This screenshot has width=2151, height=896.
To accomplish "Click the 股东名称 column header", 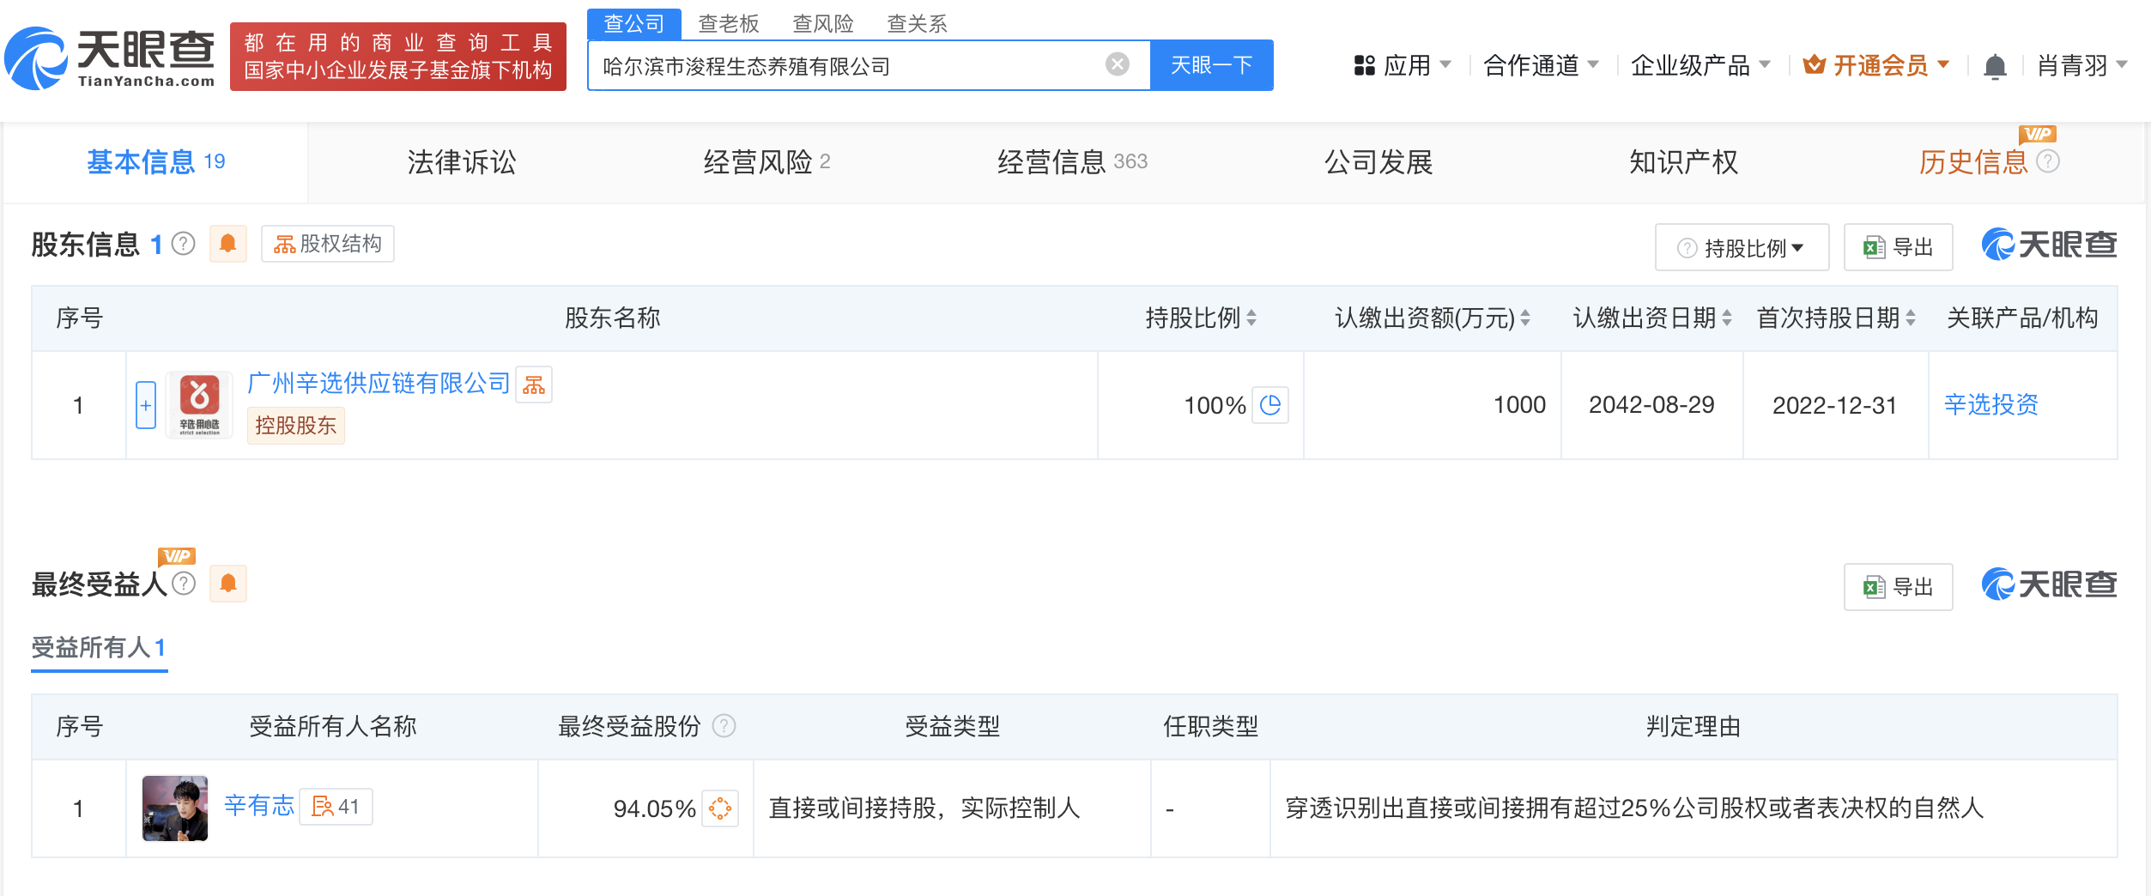I will (612, 318).
